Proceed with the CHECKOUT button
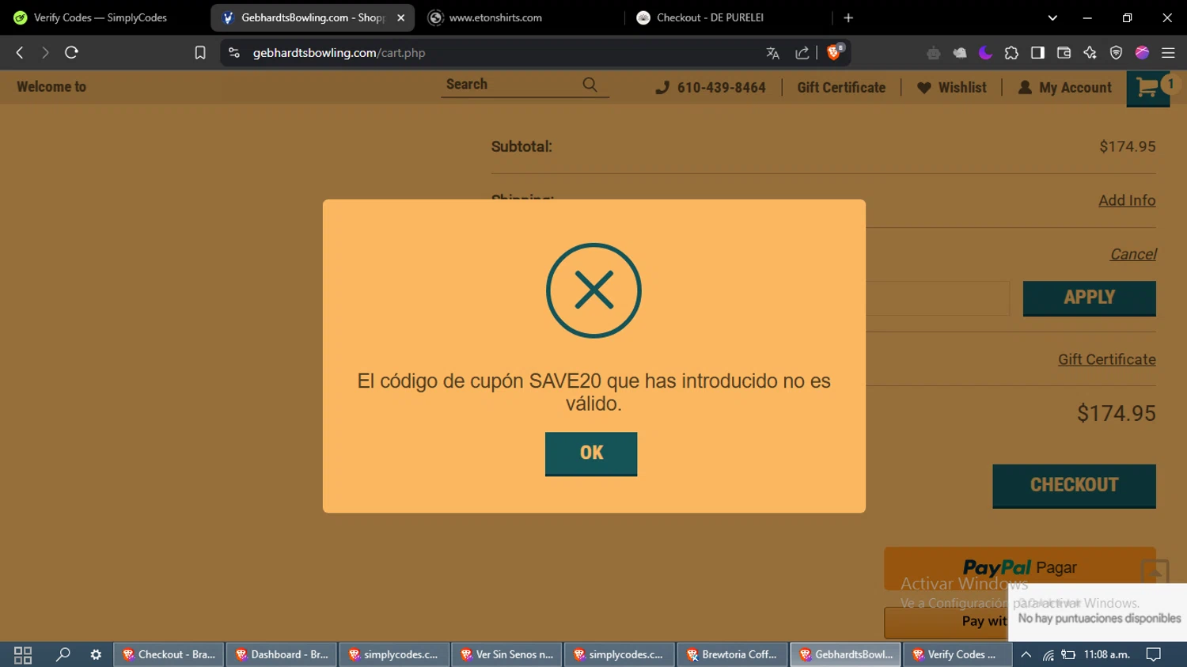The height and width of the screenshot is (667, 1187). pos(1074,486)
